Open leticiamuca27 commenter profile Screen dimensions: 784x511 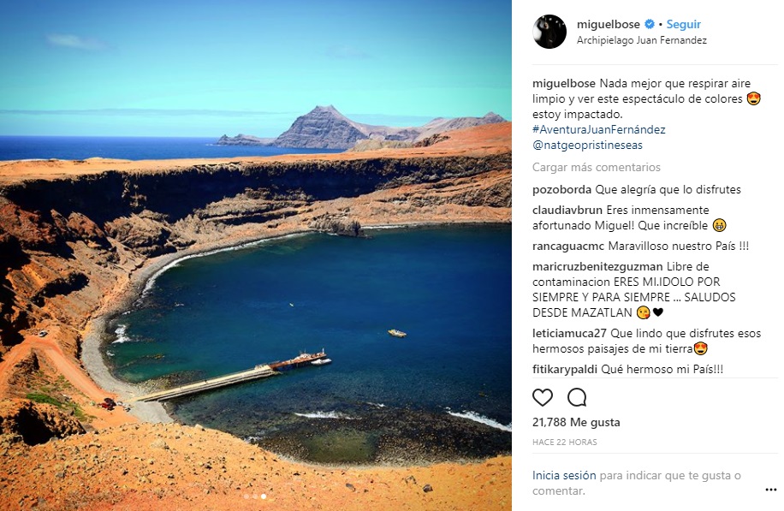click(569, 333)
